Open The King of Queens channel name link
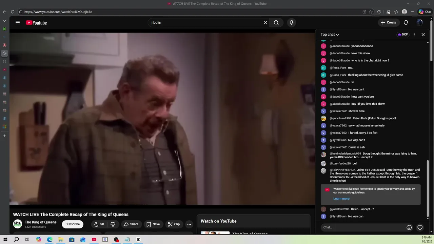434x244 pixels. (41, 222)
